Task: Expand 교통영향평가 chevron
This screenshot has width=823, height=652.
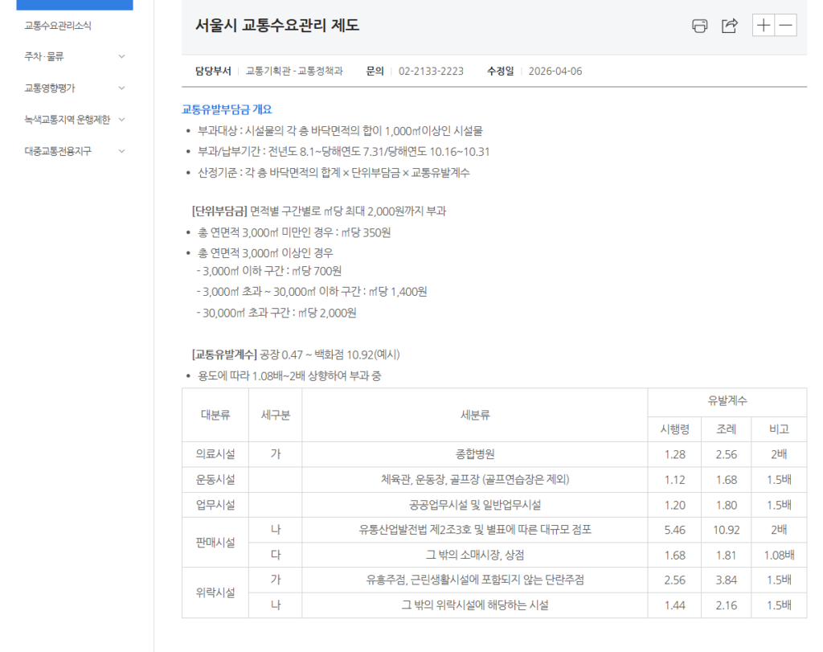Action: [122, 88]
